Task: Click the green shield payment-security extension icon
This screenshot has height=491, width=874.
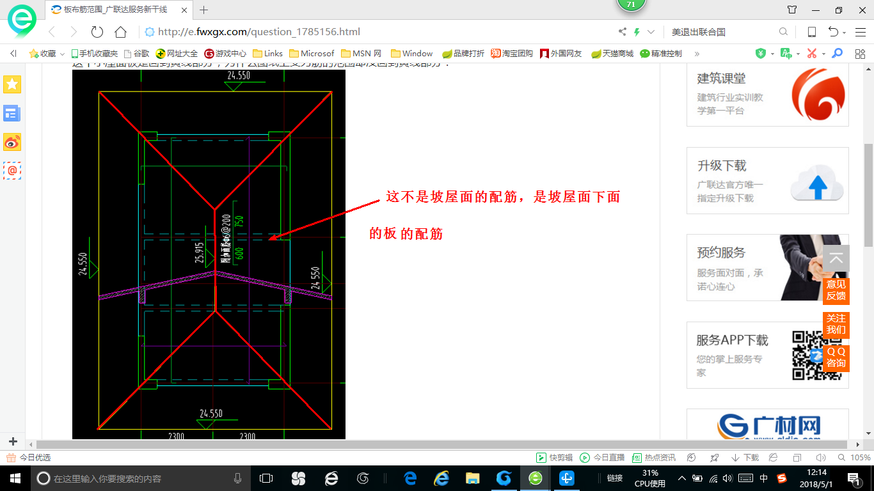Action: [761, 54]
